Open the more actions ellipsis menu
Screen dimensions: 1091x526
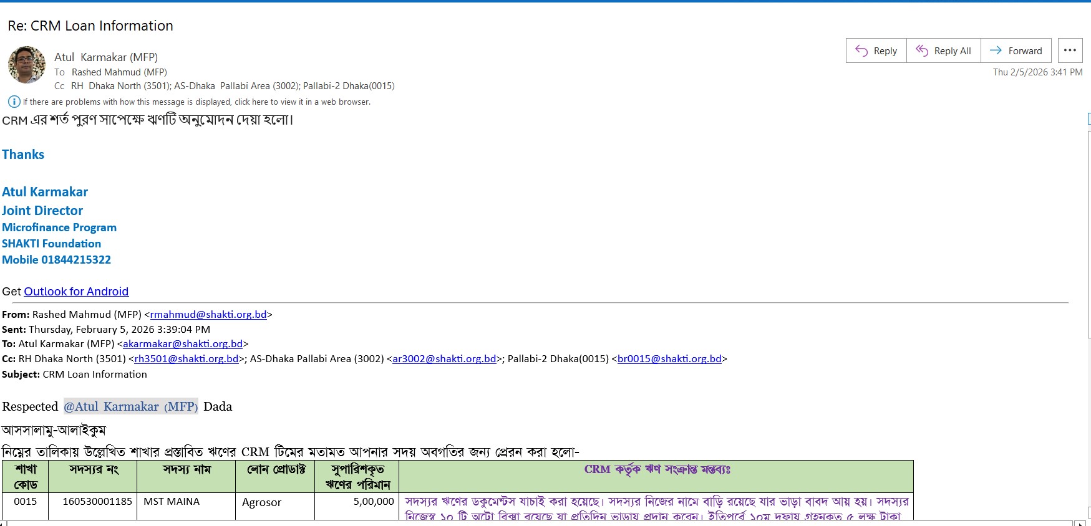point(1070,50)
